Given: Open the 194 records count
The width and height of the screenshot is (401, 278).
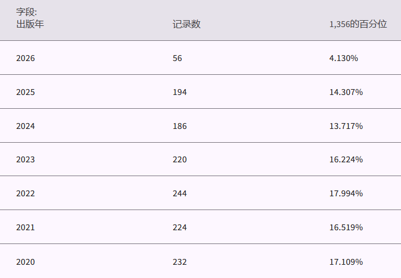Looking at the screenshot, I should pos(179,92).
